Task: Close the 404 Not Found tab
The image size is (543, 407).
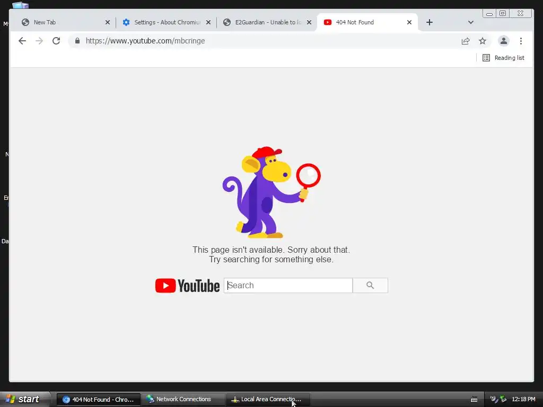Action: 409,22
